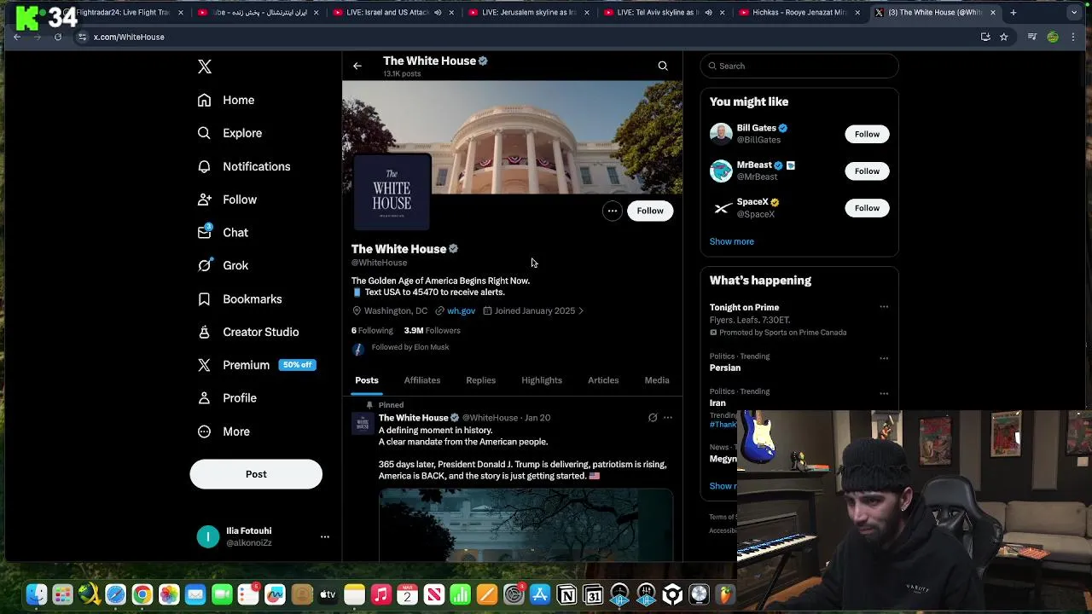Image resolution: width=1092 pixels, height=614 pixels.
Task: Open the three-dot profile options menu
Action: pos(613,211)
